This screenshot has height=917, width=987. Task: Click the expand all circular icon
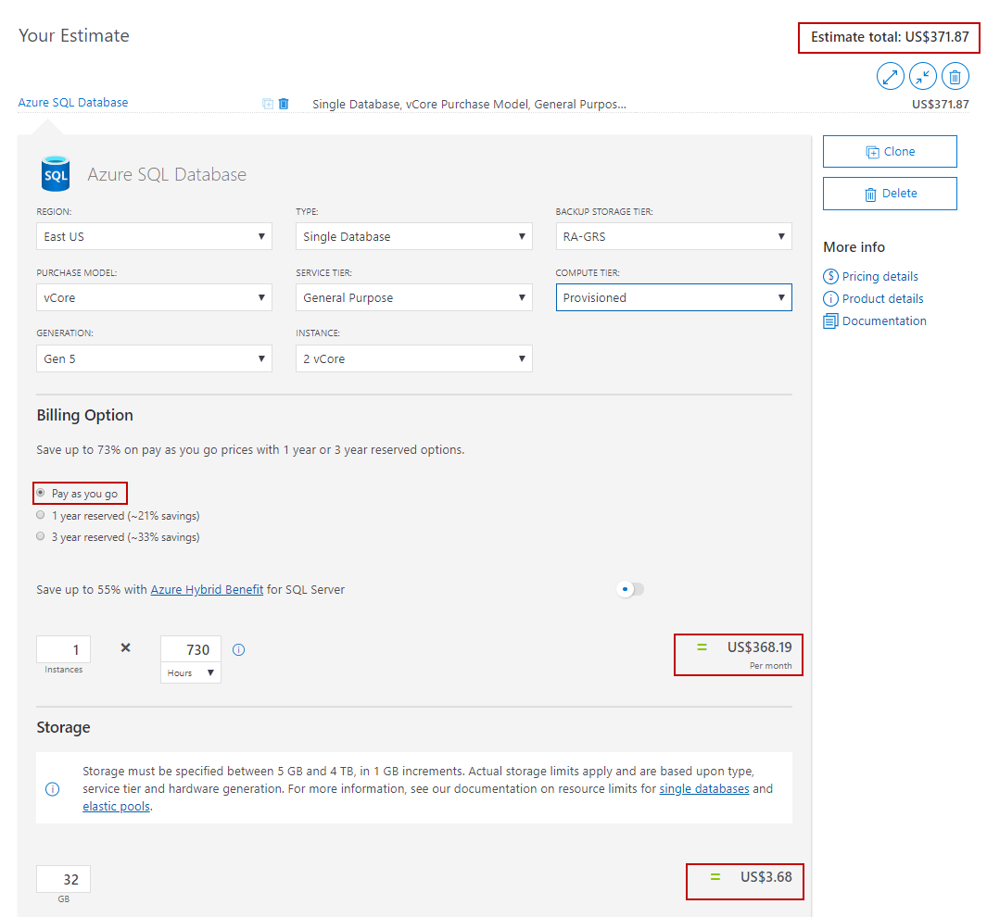click(891, 76)
